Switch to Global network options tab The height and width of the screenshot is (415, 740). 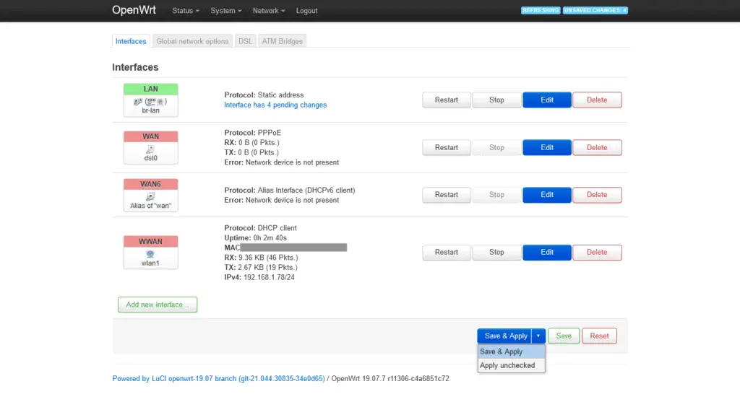pyautogui.click(x=192, y=41)
